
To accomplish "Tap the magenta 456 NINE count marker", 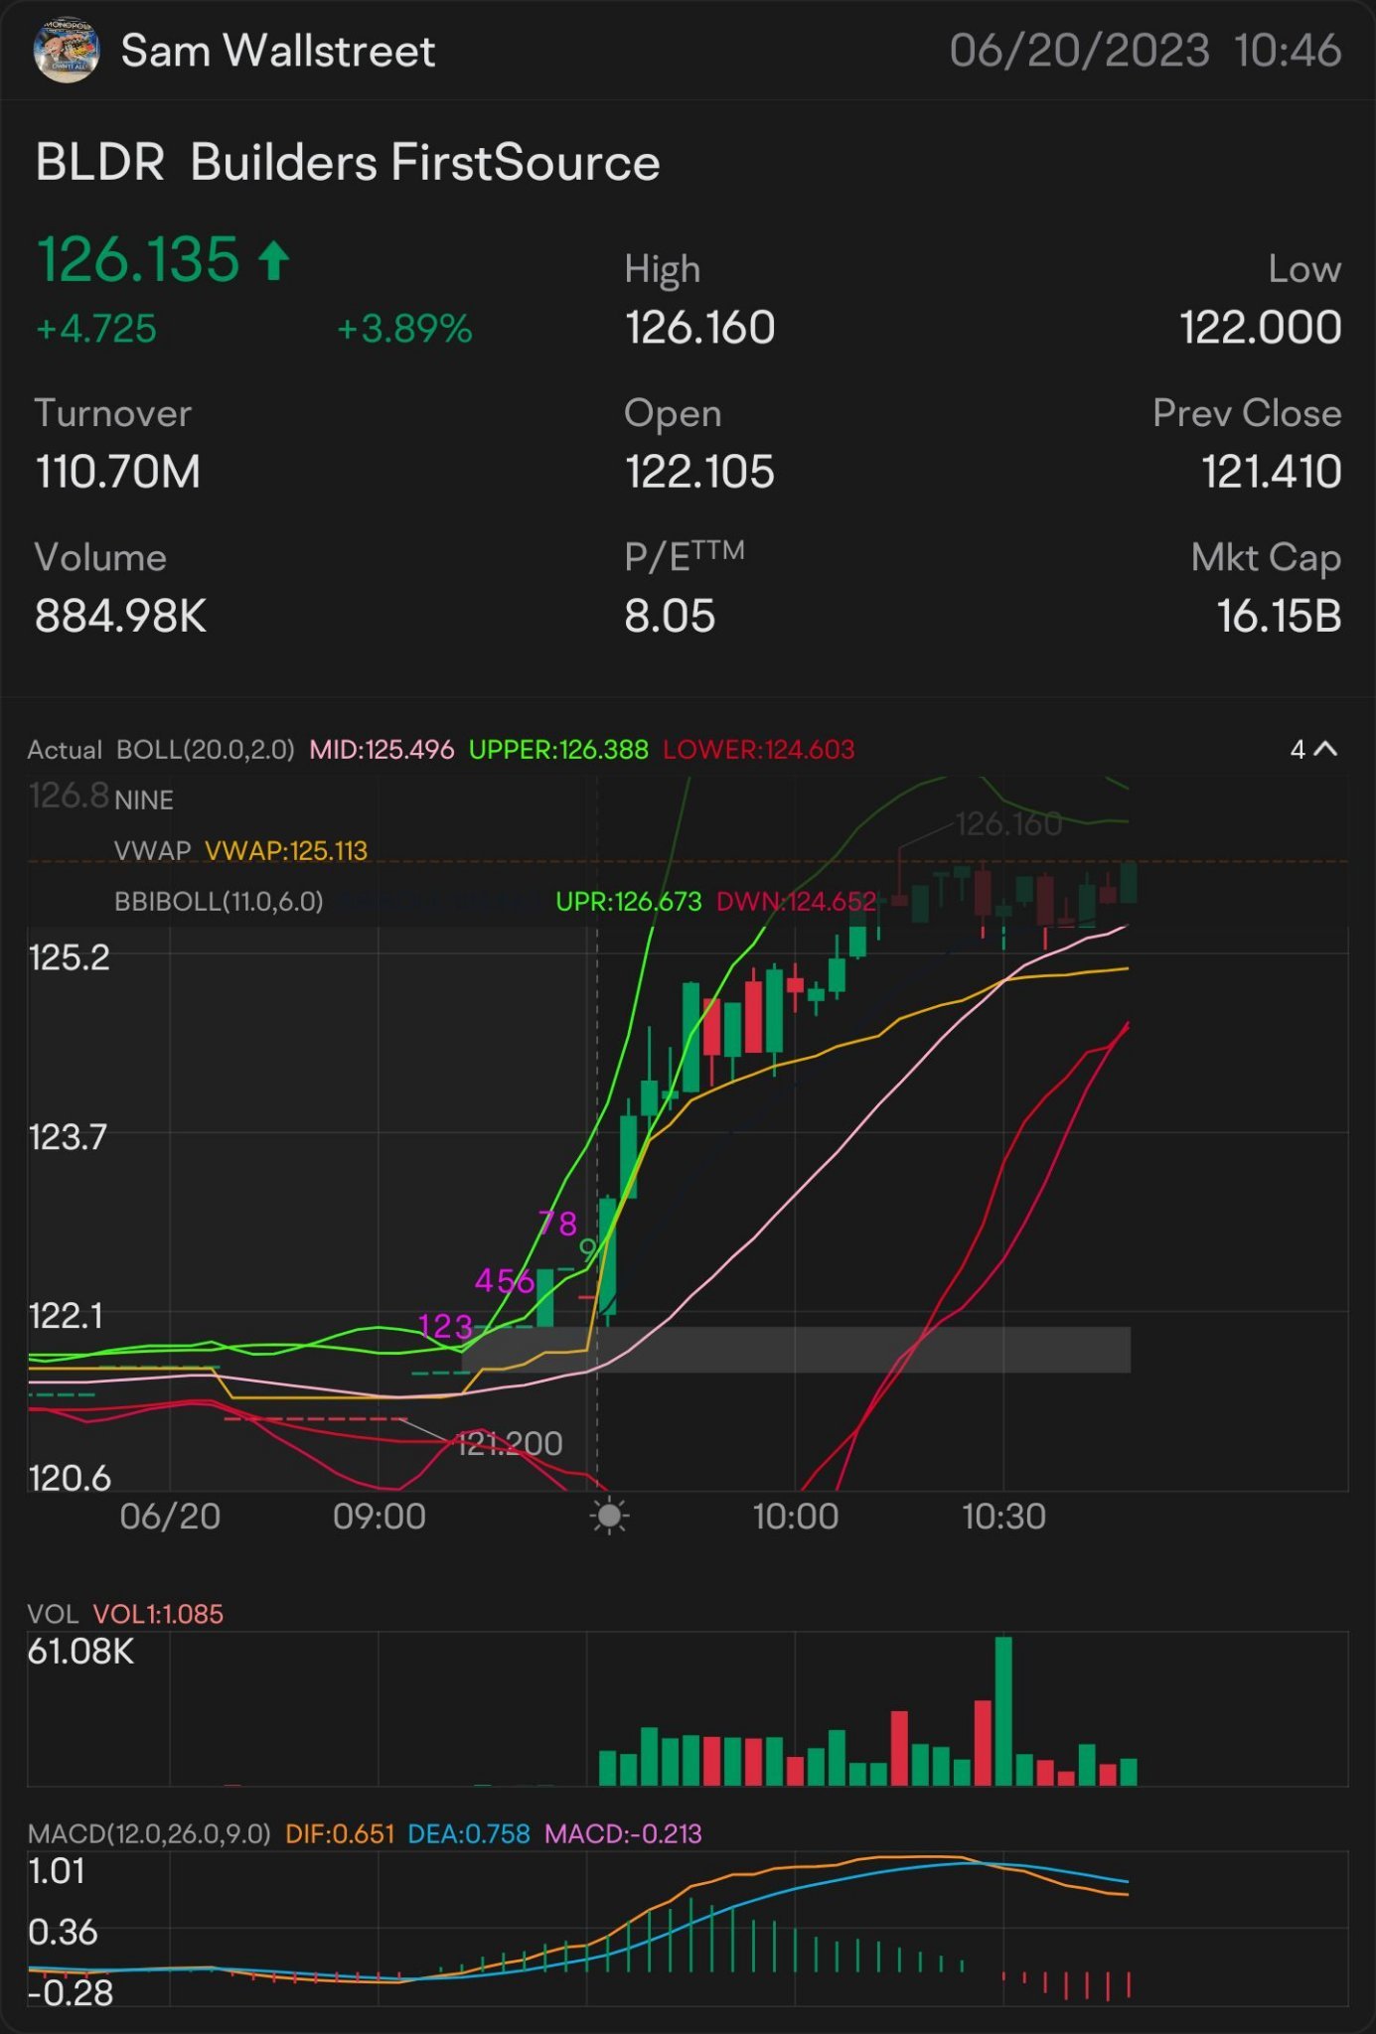I will (x=505, y=1281).
